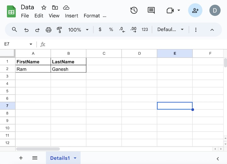Click the redo arrow icon
This screenshot has width=227, height=164.
click(37, 30)
